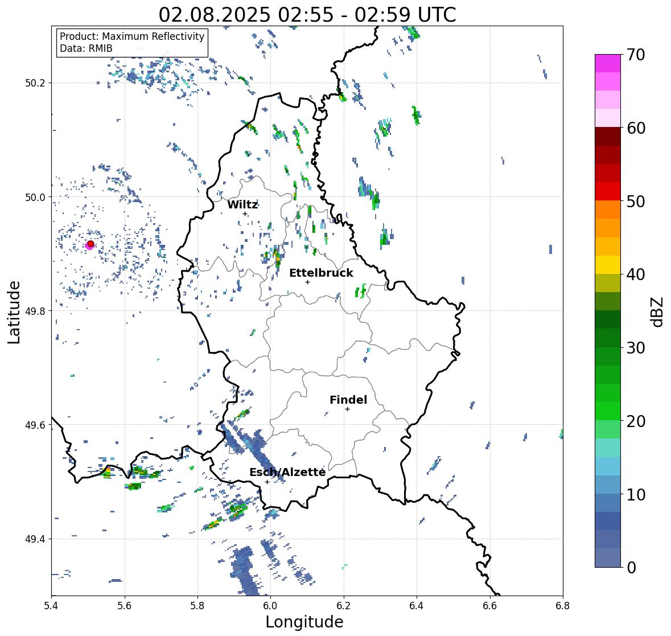Click the 49.6 latitude tick label
Screen dimensions: 671x636
pyautogui.click(x=35, y=425)
